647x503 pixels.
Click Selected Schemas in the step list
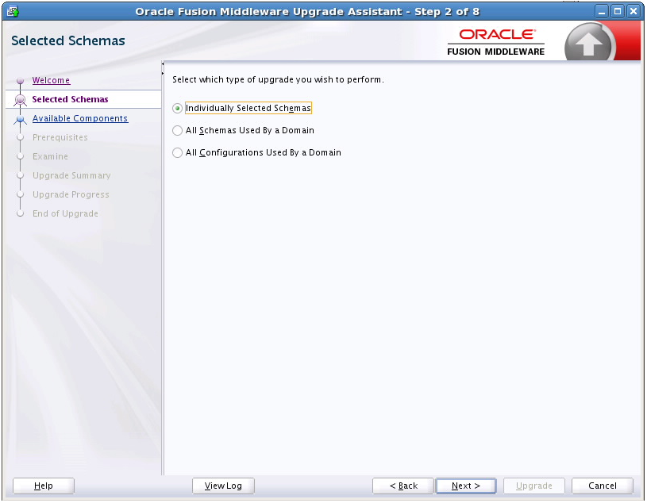pos(70,99)
